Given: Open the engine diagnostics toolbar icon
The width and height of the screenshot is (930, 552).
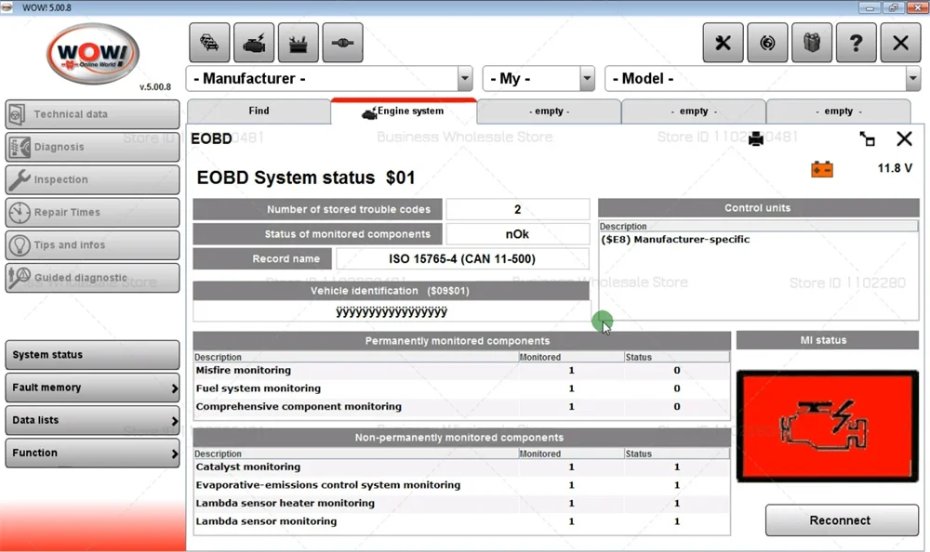Looking at the screenshot, I should [254, 43].
